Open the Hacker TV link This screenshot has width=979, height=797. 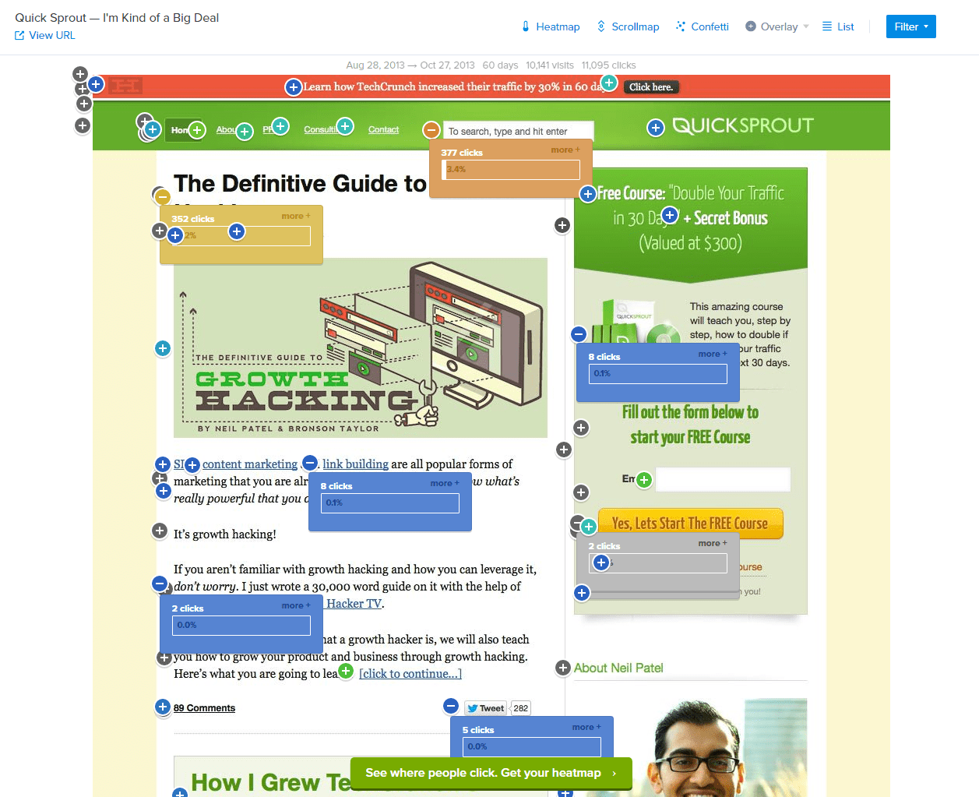tap(354, 604)
